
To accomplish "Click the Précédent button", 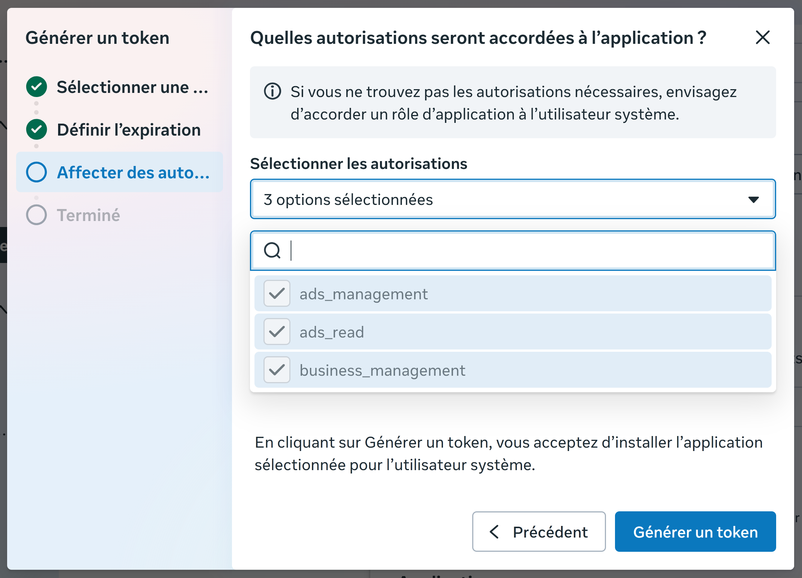I will [x=539, y=532].
